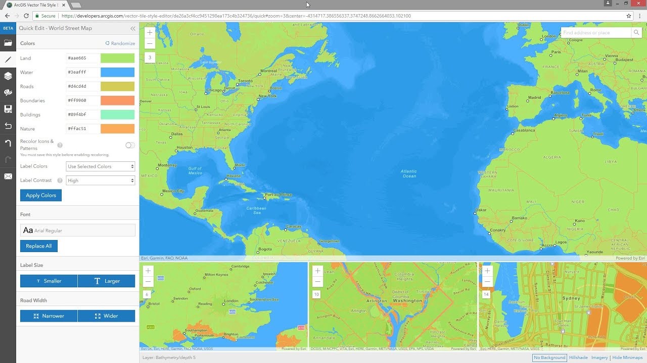Click the Buildings hex value field
647x363 pixels.
coord(83,115)
